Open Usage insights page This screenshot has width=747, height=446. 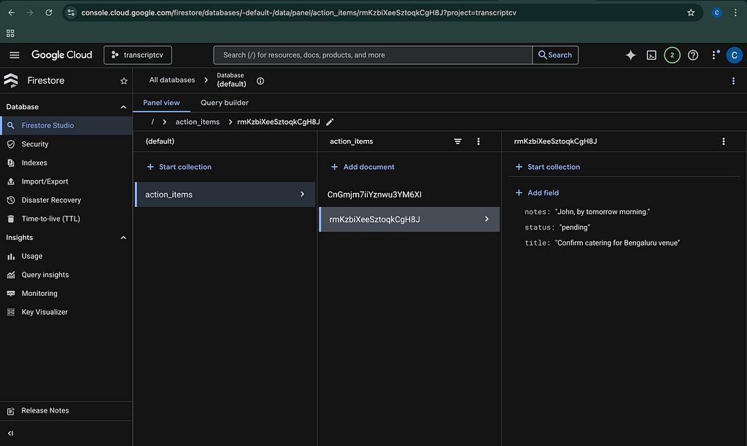point(66,256)
